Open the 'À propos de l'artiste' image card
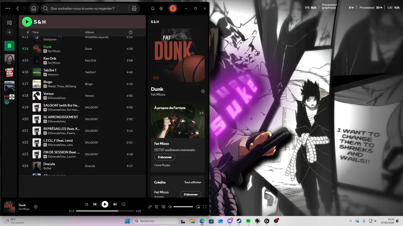Image resolution: width=403 pixels, height=226 pixels. pyautogui.click(x=178, y=120)
